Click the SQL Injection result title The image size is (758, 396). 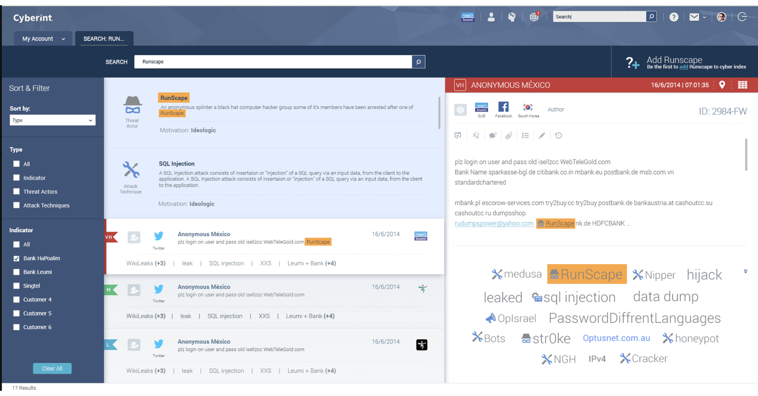point(177,164)
